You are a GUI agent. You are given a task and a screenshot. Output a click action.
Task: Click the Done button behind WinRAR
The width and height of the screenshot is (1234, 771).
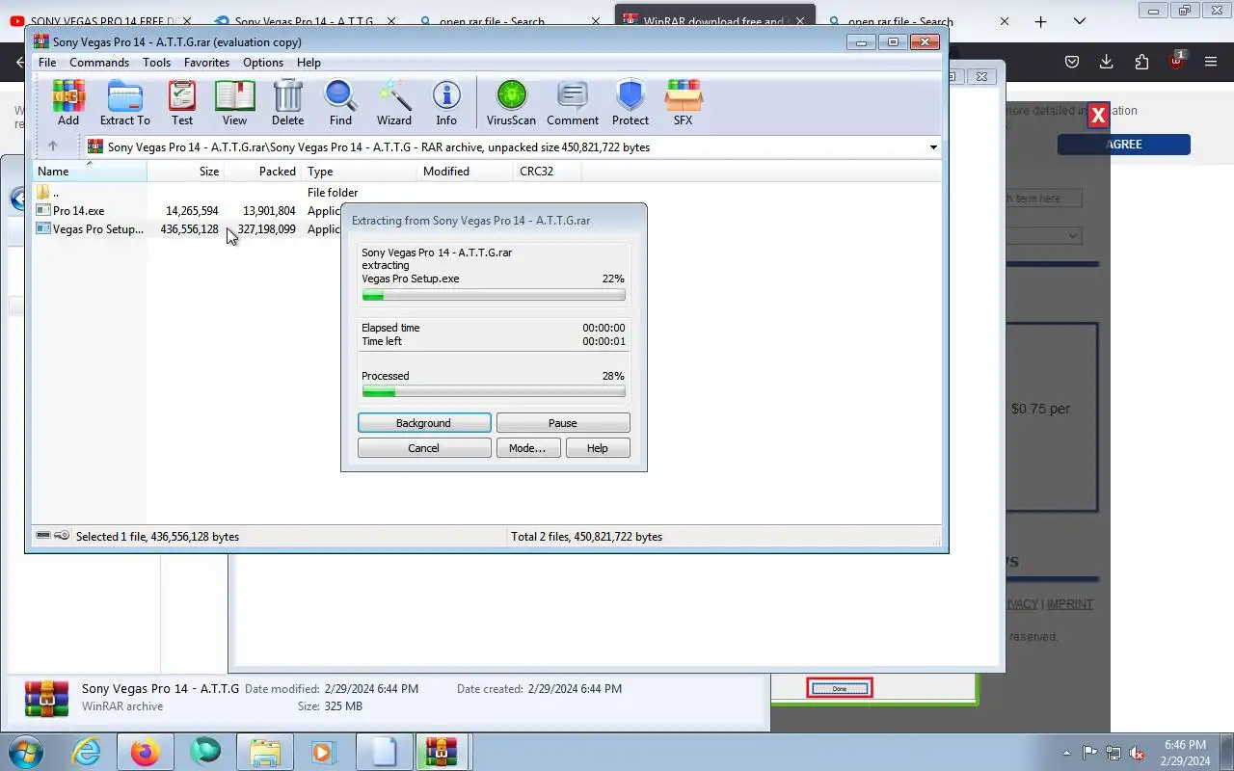point(840,688)
